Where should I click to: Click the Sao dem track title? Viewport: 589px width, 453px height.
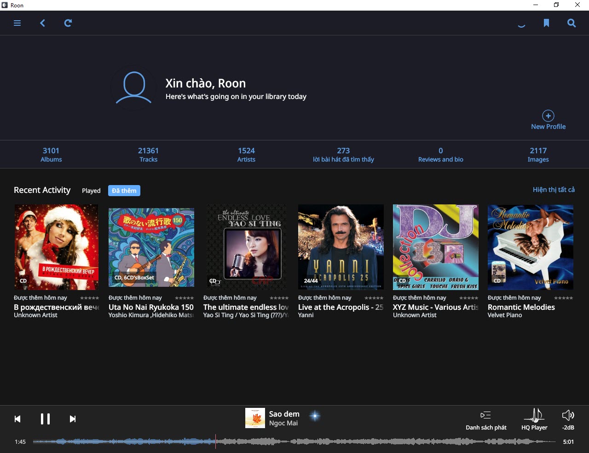[284, 414]
